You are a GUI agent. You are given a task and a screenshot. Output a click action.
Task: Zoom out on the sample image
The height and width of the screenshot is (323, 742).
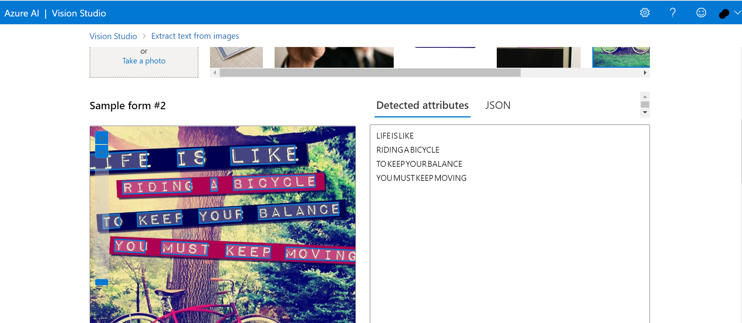click(x=101, y=151)
